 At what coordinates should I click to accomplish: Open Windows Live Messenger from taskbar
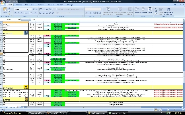[x=36, y=113]
